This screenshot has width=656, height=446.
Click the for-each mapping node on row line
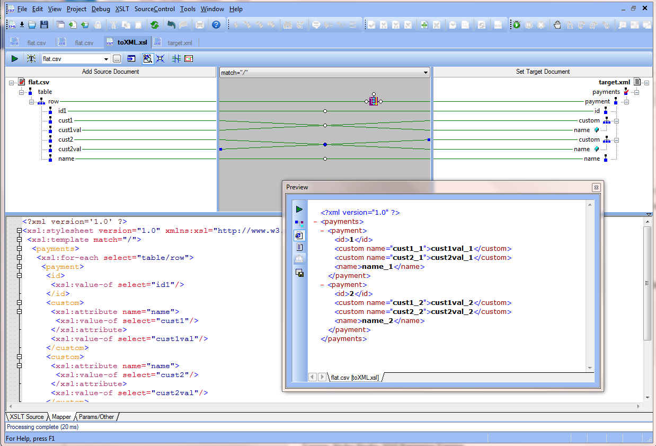374,101
